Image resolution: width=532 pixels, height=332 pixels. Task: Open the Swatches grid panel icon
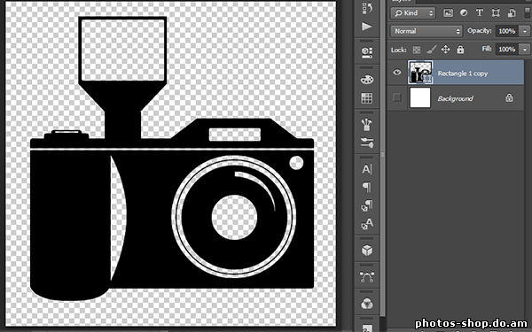367,98
